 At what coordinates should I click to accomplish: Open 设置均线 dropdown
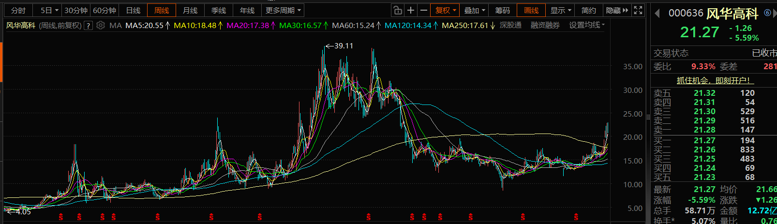(587, 25)
